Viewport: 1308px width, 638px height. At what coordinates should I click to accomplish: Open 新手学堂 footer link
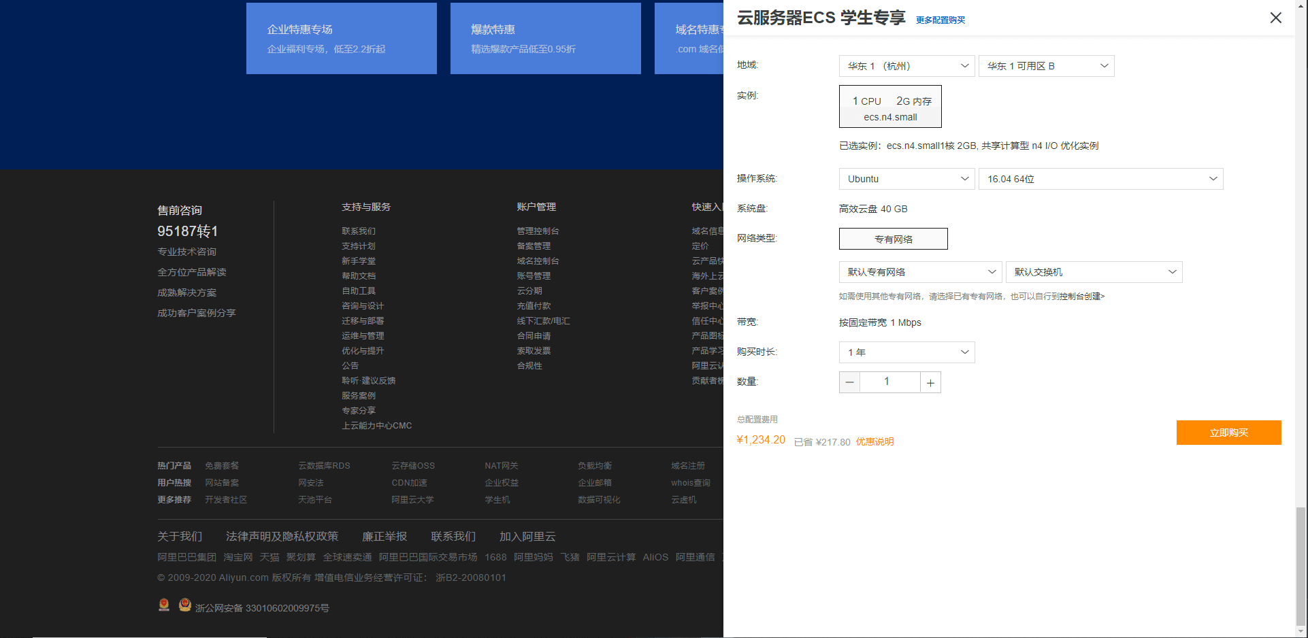[359, 261]
